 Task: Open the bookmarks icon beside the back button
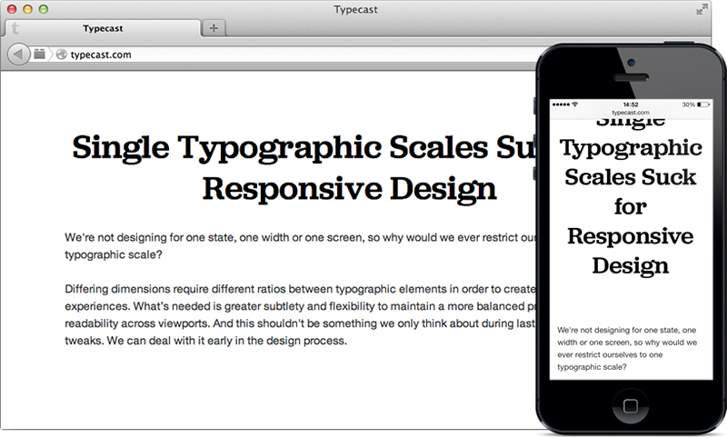(40, 55)
